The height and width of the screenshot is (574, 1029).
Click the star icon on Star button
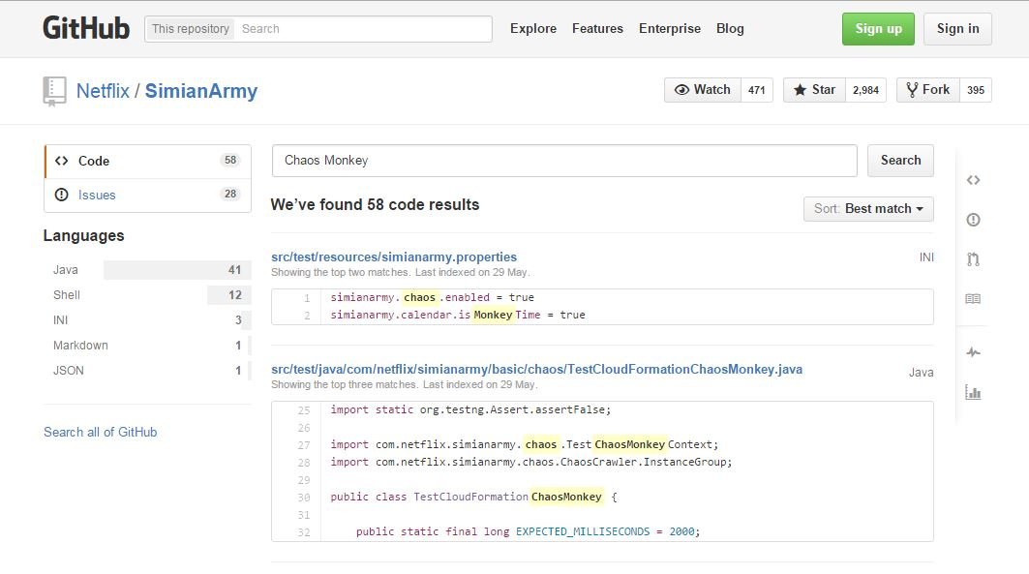[x=800, y=90]
